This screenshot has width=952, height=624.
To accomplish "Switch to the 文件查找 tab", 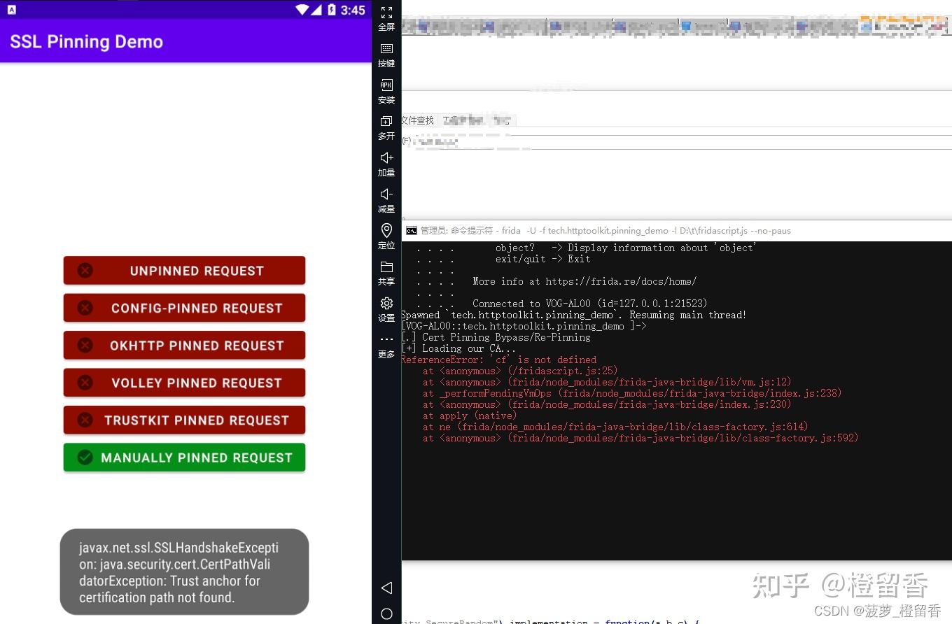I will 416,120.
